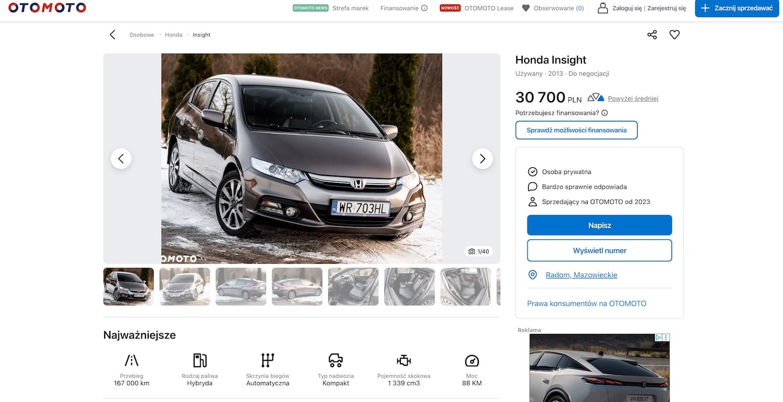Click 30 700 price text
The width and height of the screenshot is (783, 402).
pos(540,97)
